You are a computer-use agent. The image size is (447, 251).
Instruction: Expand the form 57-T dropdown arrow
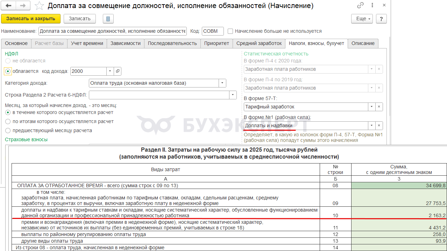coord(372,107)
